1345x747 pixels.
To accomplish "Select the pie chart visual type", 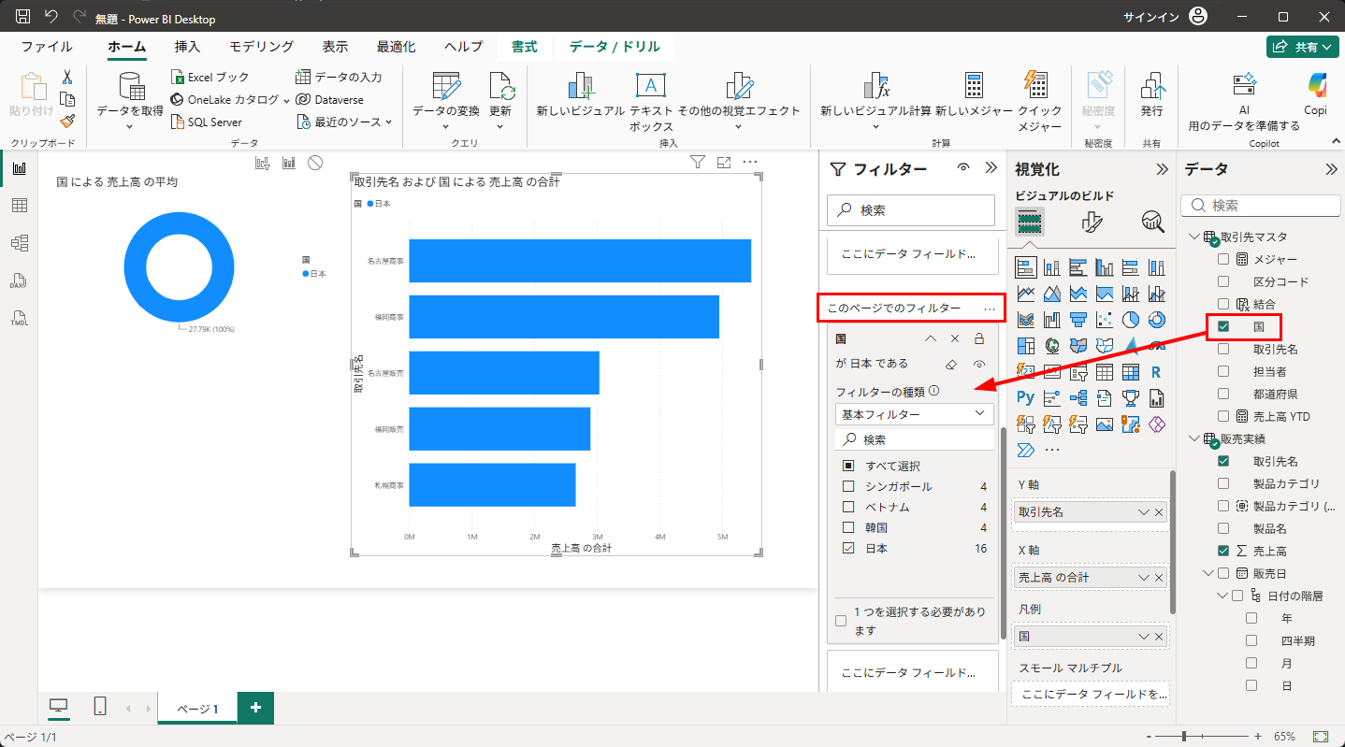I will pos(1130,320).
